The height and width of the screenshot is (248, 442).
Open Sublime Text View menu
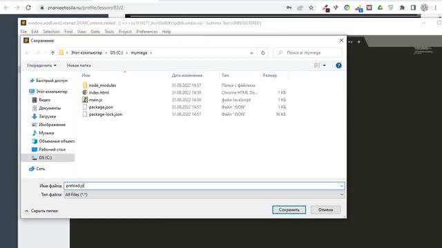(81, 32)
